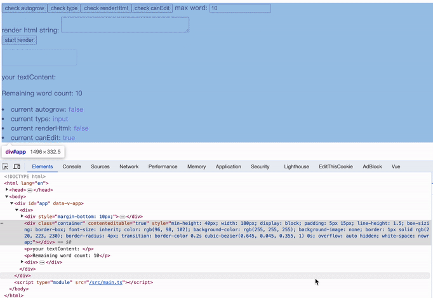Expand the head element node
The width and height of the screenshot is (433, 298).
pos(7,189)
